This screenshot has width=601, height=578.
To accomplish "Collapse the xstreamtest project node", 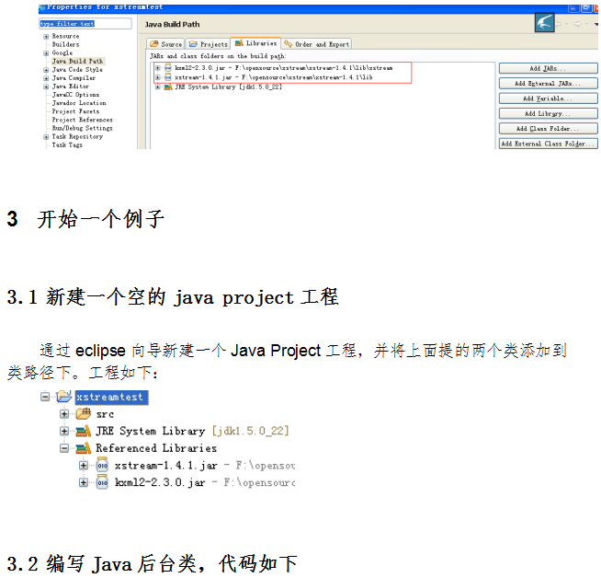I will point(45,397).
